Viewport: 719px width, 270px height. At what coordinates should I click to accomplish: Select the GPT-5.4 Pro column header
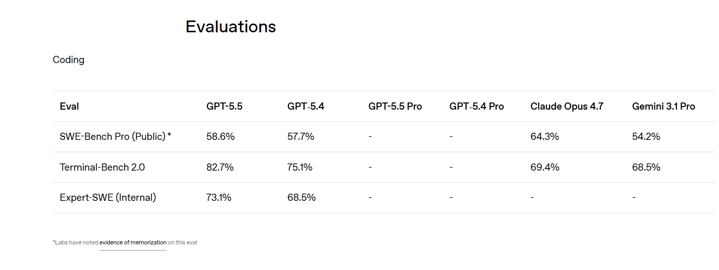476,107
